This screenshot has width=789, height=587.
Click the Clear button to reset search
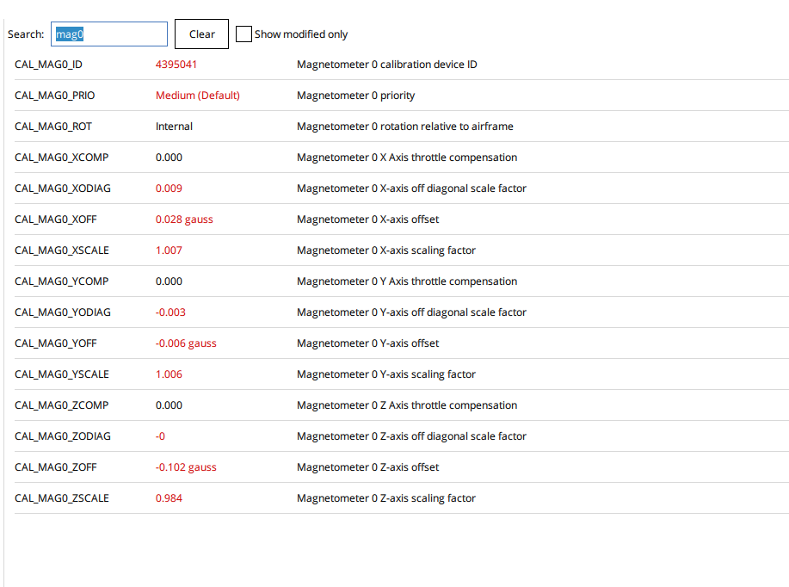point(200,34)
